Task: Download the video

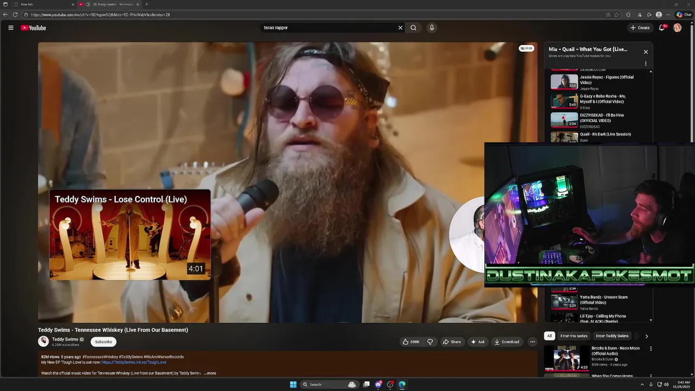Action: pyautogui.click(x=507, y=342)
